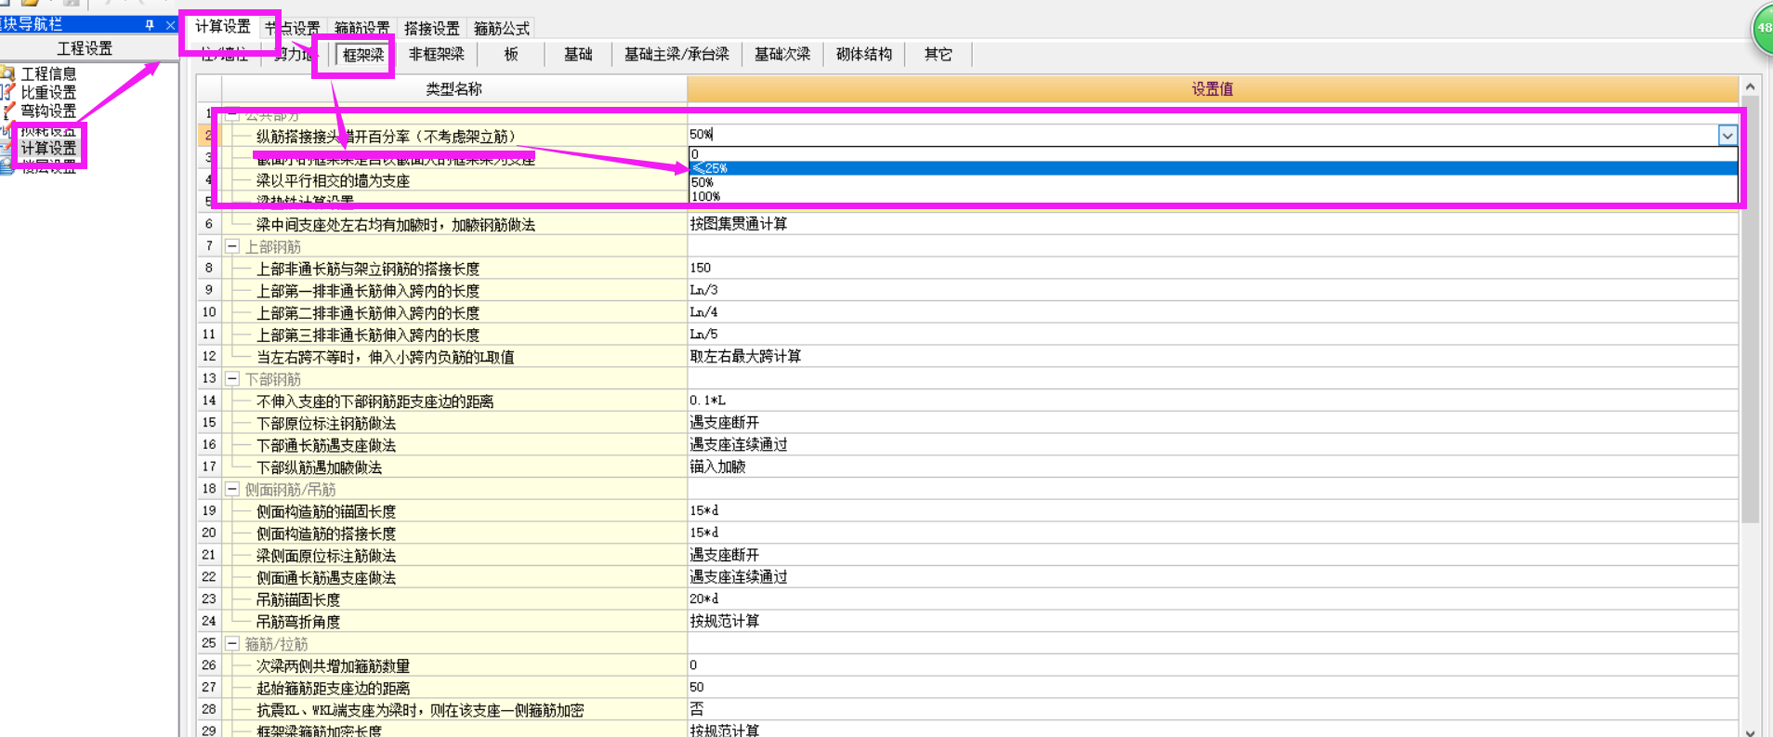1773x737 pixels.
Task: Select the 基础次梁 tab
Action: pos(782,54)
